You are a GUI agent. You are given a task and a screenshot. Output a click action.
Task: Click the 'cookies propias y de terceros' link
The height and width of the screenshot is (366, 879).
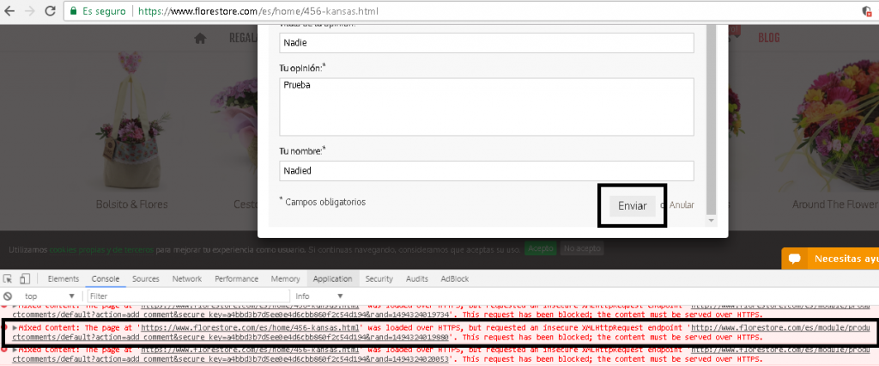tap(101, 248)
